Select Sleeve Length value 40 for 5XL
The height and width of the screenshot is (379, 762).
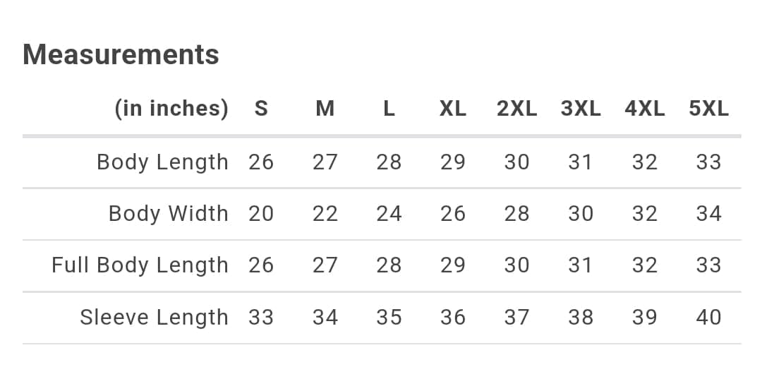(x=708, y=318)
